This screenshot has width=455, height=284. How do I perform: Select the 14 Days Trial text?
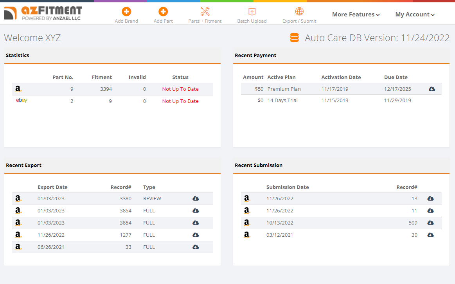pyautogui.click(x=282, y=101)
